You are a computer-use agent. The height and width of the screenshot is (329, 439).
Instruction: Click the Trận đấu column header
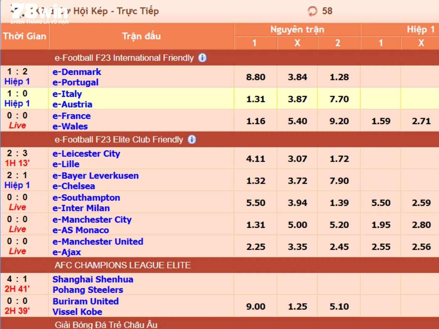point(141,36)
